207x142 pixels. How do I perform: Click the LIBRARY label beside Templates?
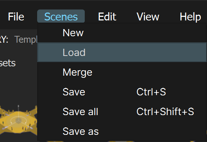point(4,39)
